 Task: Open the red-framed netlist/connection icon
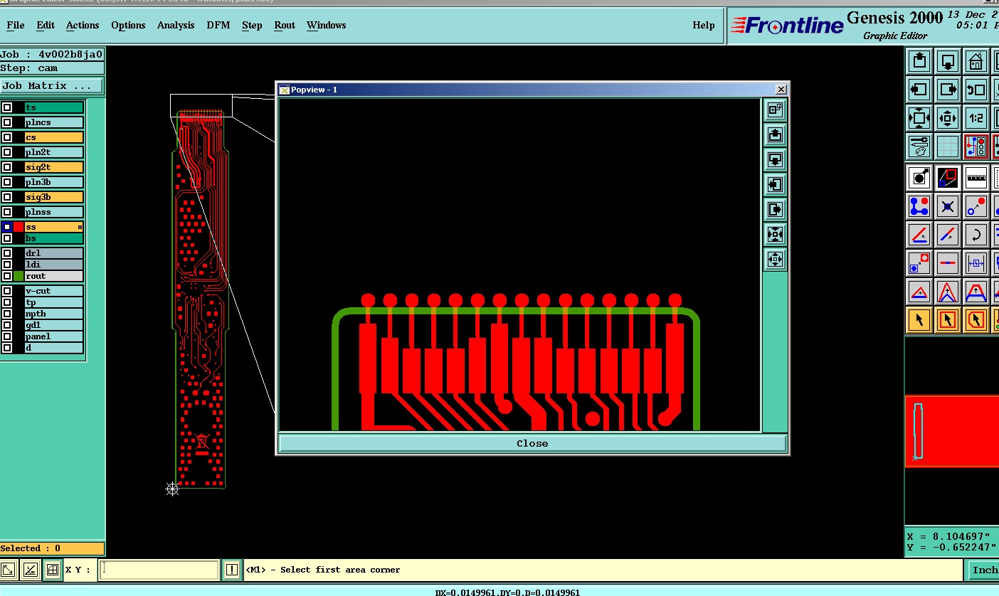pos(976,147)
